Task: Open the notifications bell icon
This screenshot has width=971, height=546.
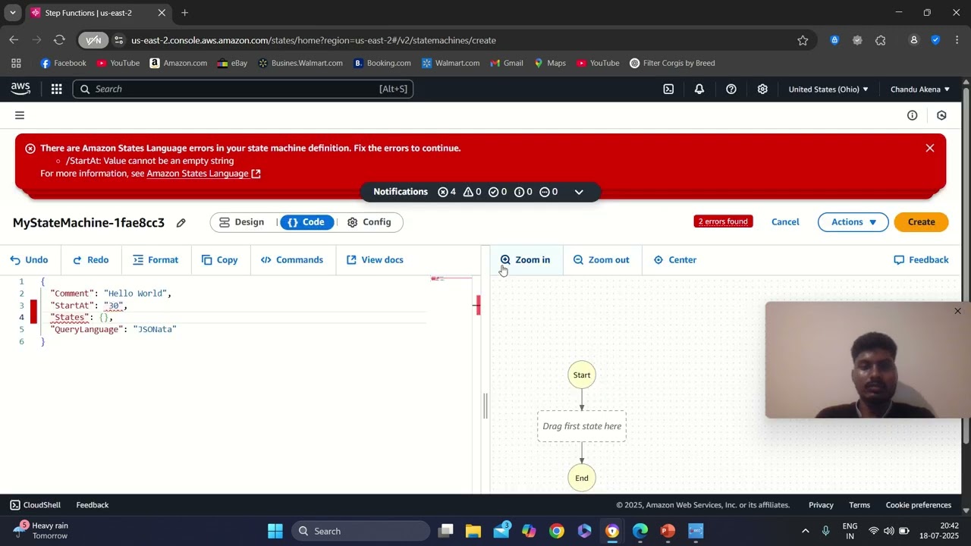Action: click(x=699, y=89)
